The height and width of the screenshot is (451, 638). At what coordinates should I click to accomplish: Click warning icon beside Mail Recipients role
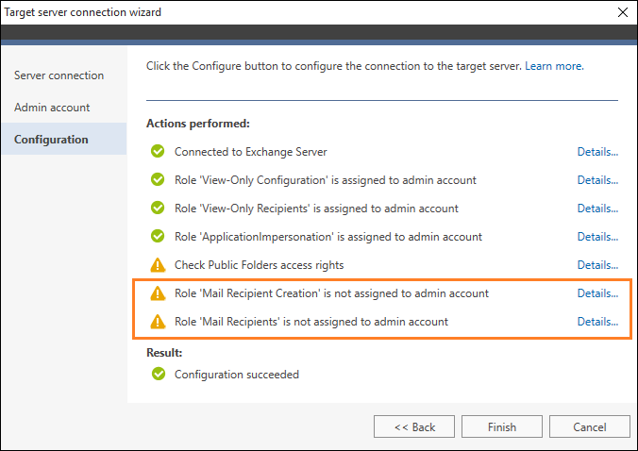[158, 322]
